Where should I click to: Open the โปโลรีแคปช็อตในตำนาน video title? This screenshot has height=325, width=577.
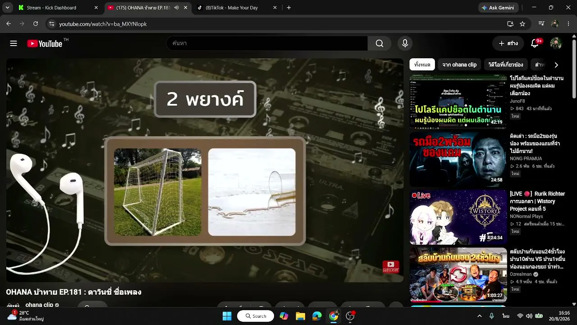point(536,85)
